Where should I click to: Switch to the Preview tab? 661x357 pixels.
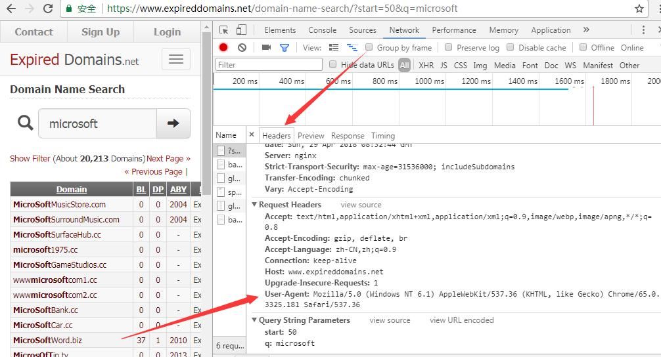311,136
